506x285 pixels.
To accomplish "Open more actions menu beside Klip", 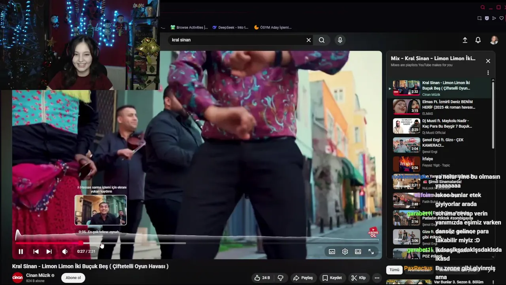I will [377, 278].
